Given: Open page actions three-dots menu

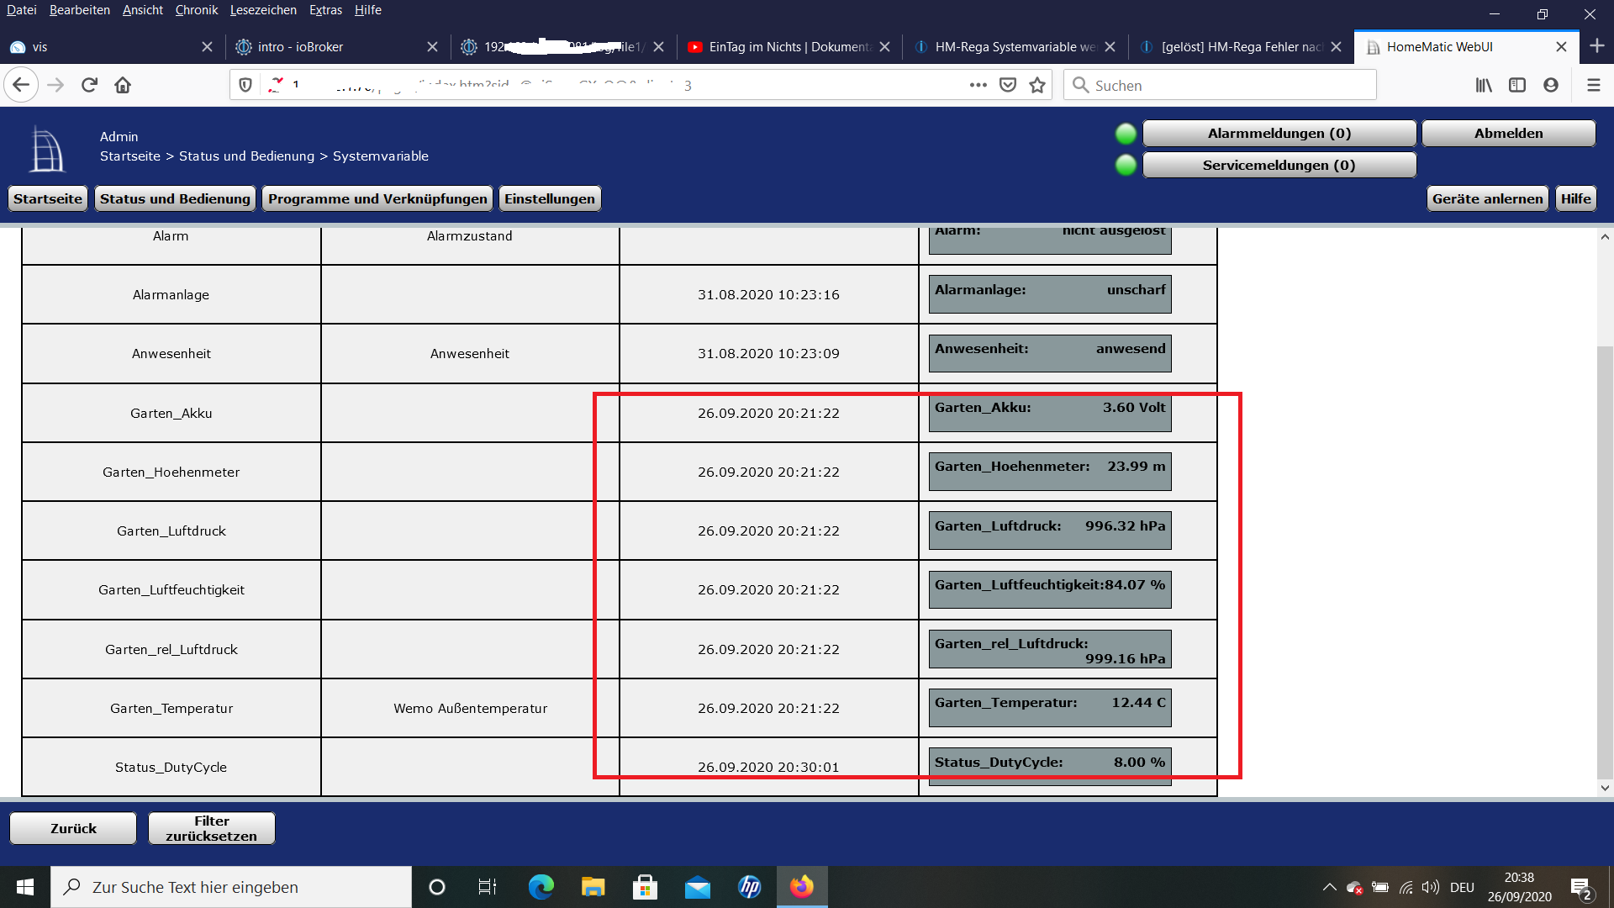Looking at the screenshot, I should tap(978, 85).
